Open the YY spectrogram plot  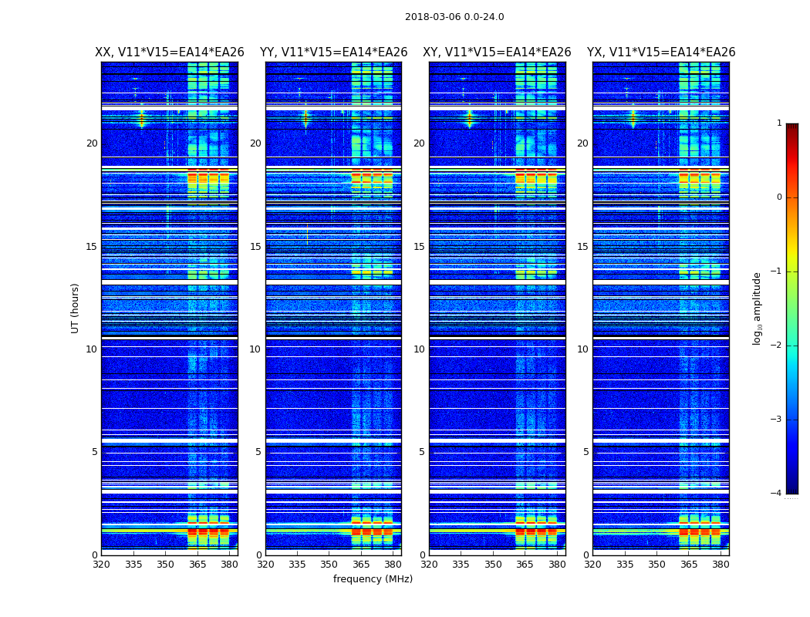333,308
